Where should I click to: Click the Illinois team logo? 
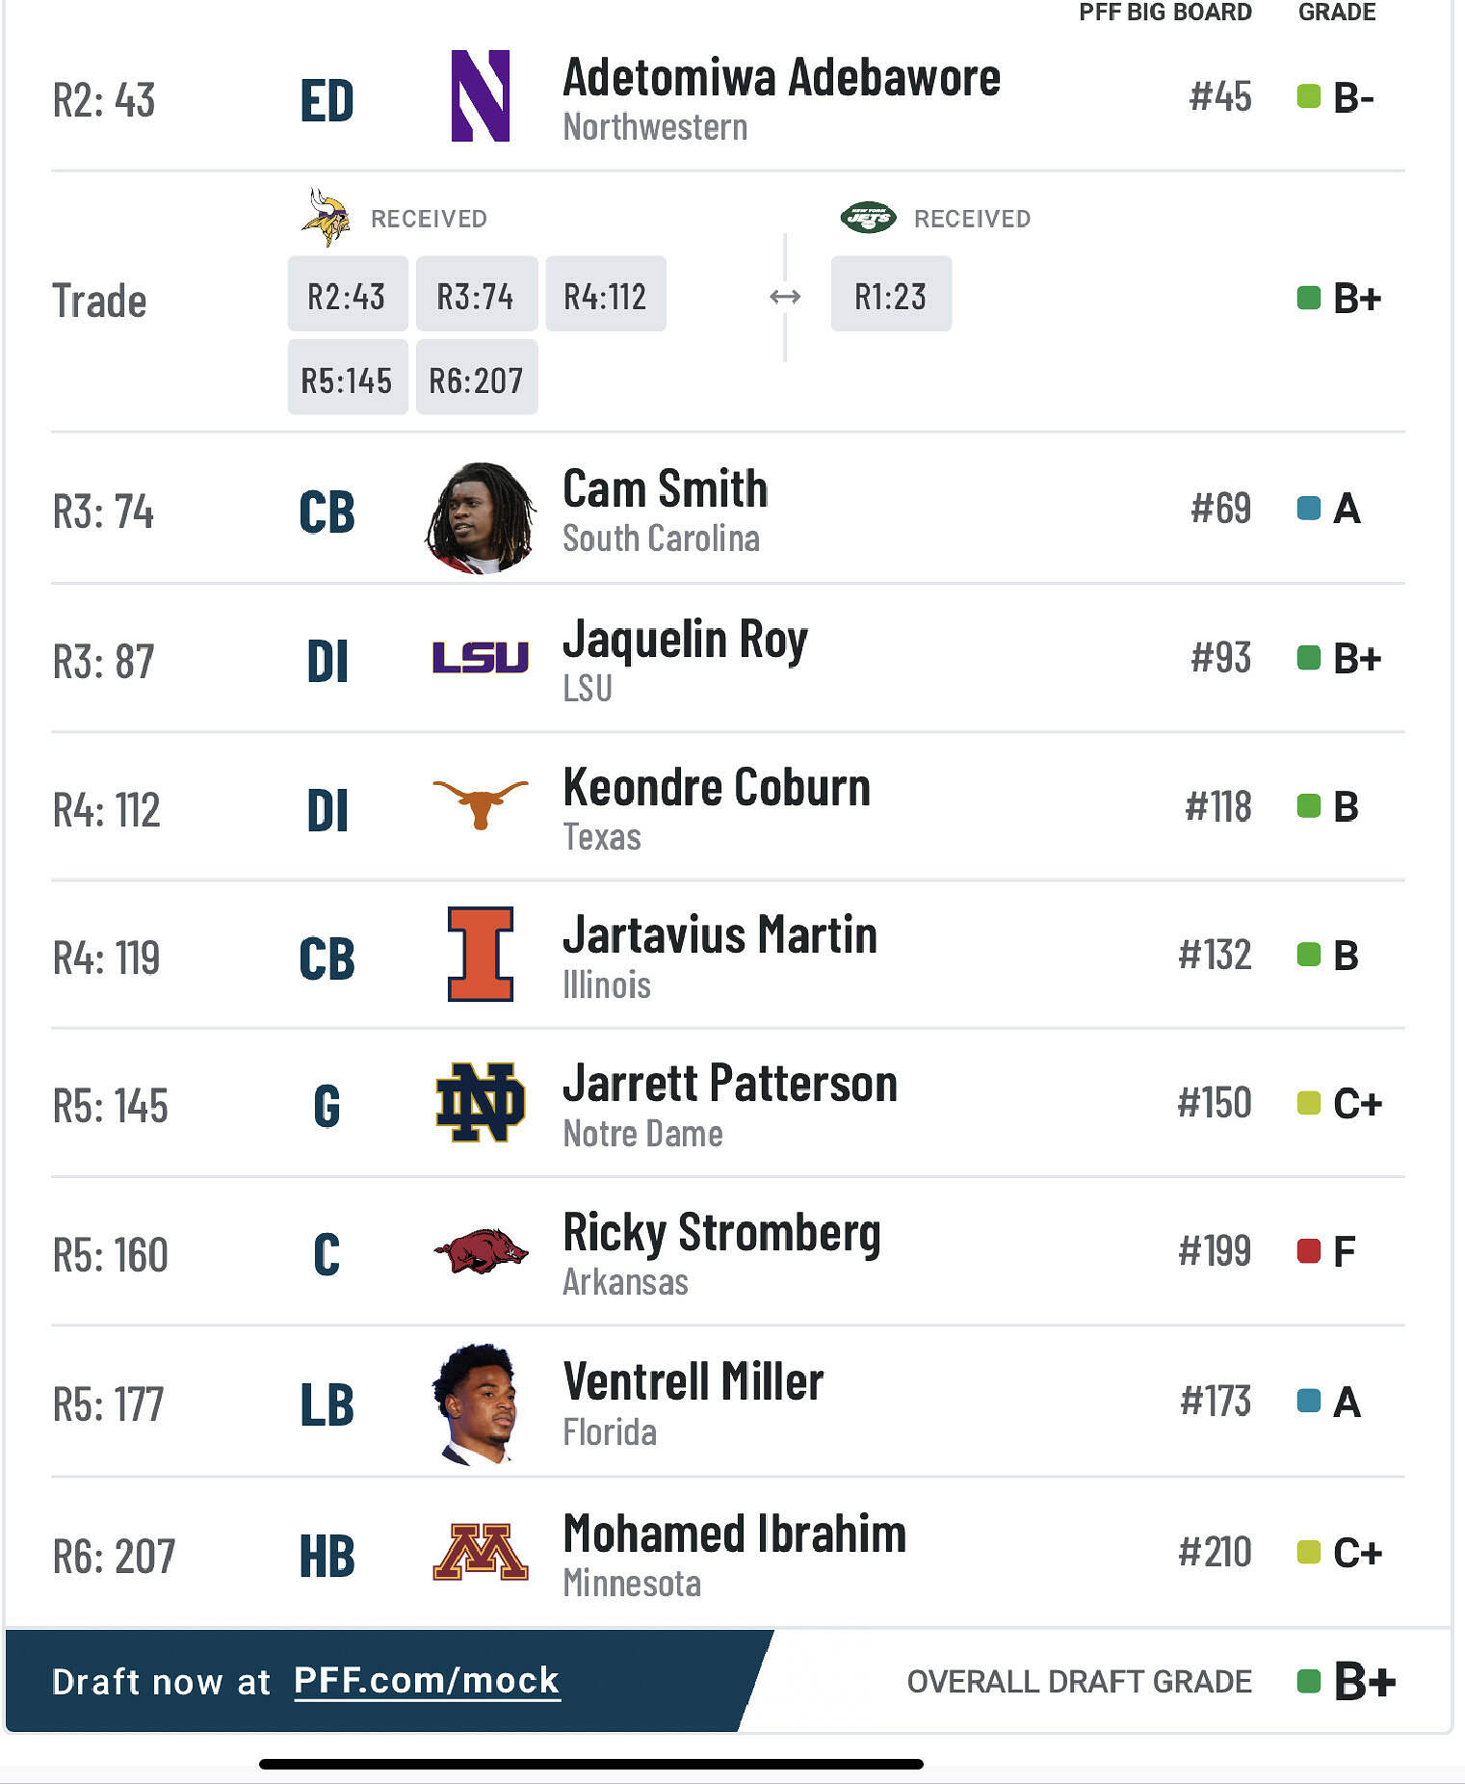tap(480, 954)
